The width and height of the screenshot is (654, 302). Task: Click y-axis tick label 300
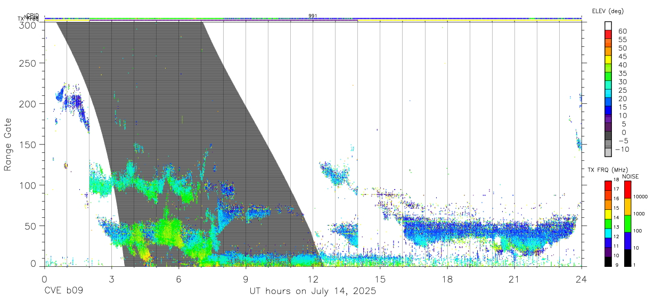pyautogui.click(x=29, y=25)
